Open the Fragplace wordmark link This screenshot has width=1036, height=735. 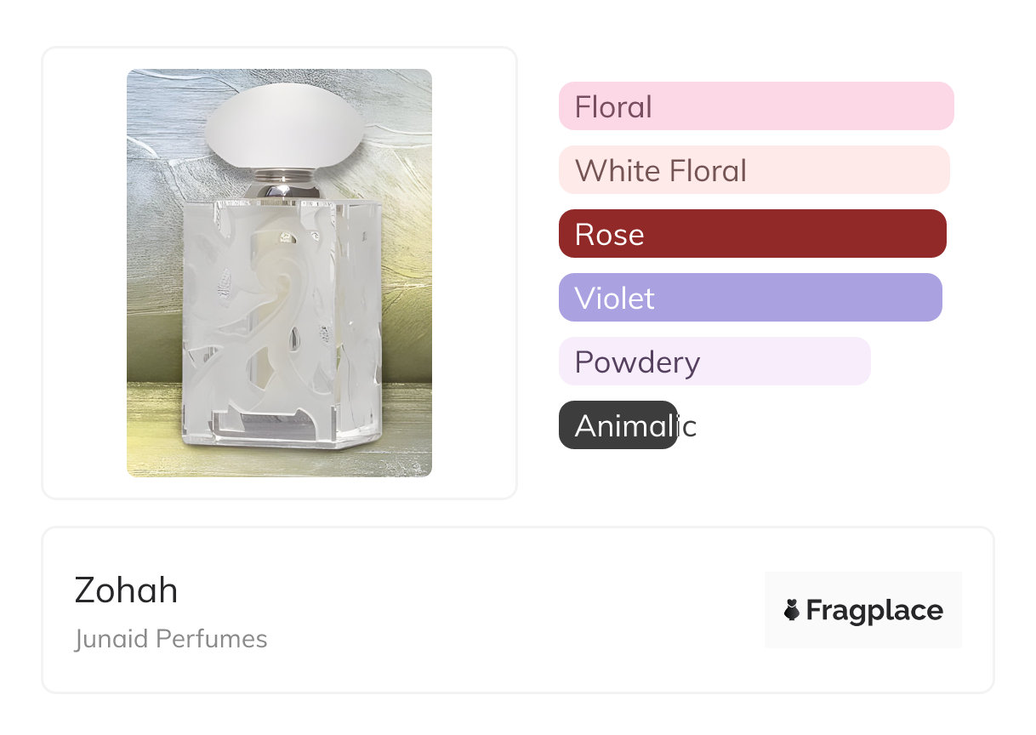point(874,610)
